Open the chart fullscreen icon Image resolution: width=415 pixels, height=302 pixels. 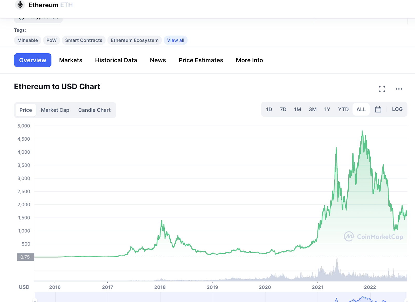pos(382,89)
